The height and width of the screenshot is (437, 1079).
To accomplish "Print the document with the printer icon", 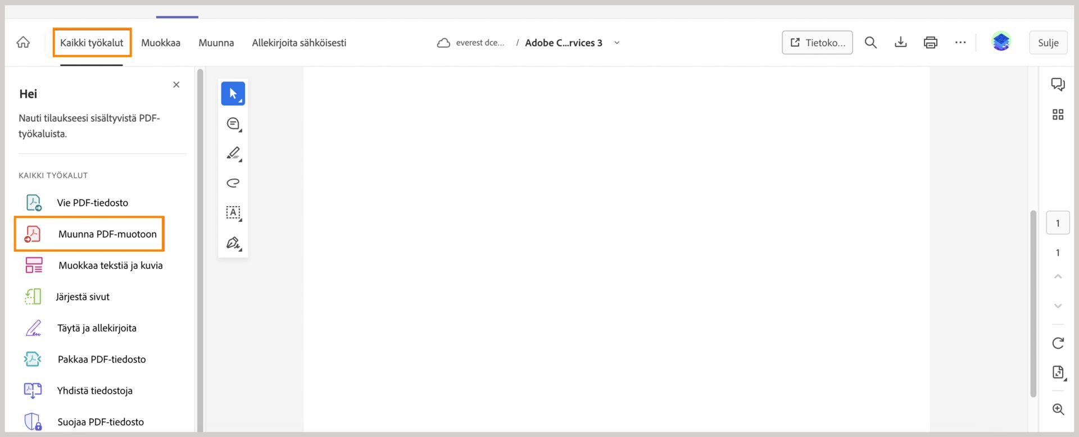I will click(x=931, y=43).
